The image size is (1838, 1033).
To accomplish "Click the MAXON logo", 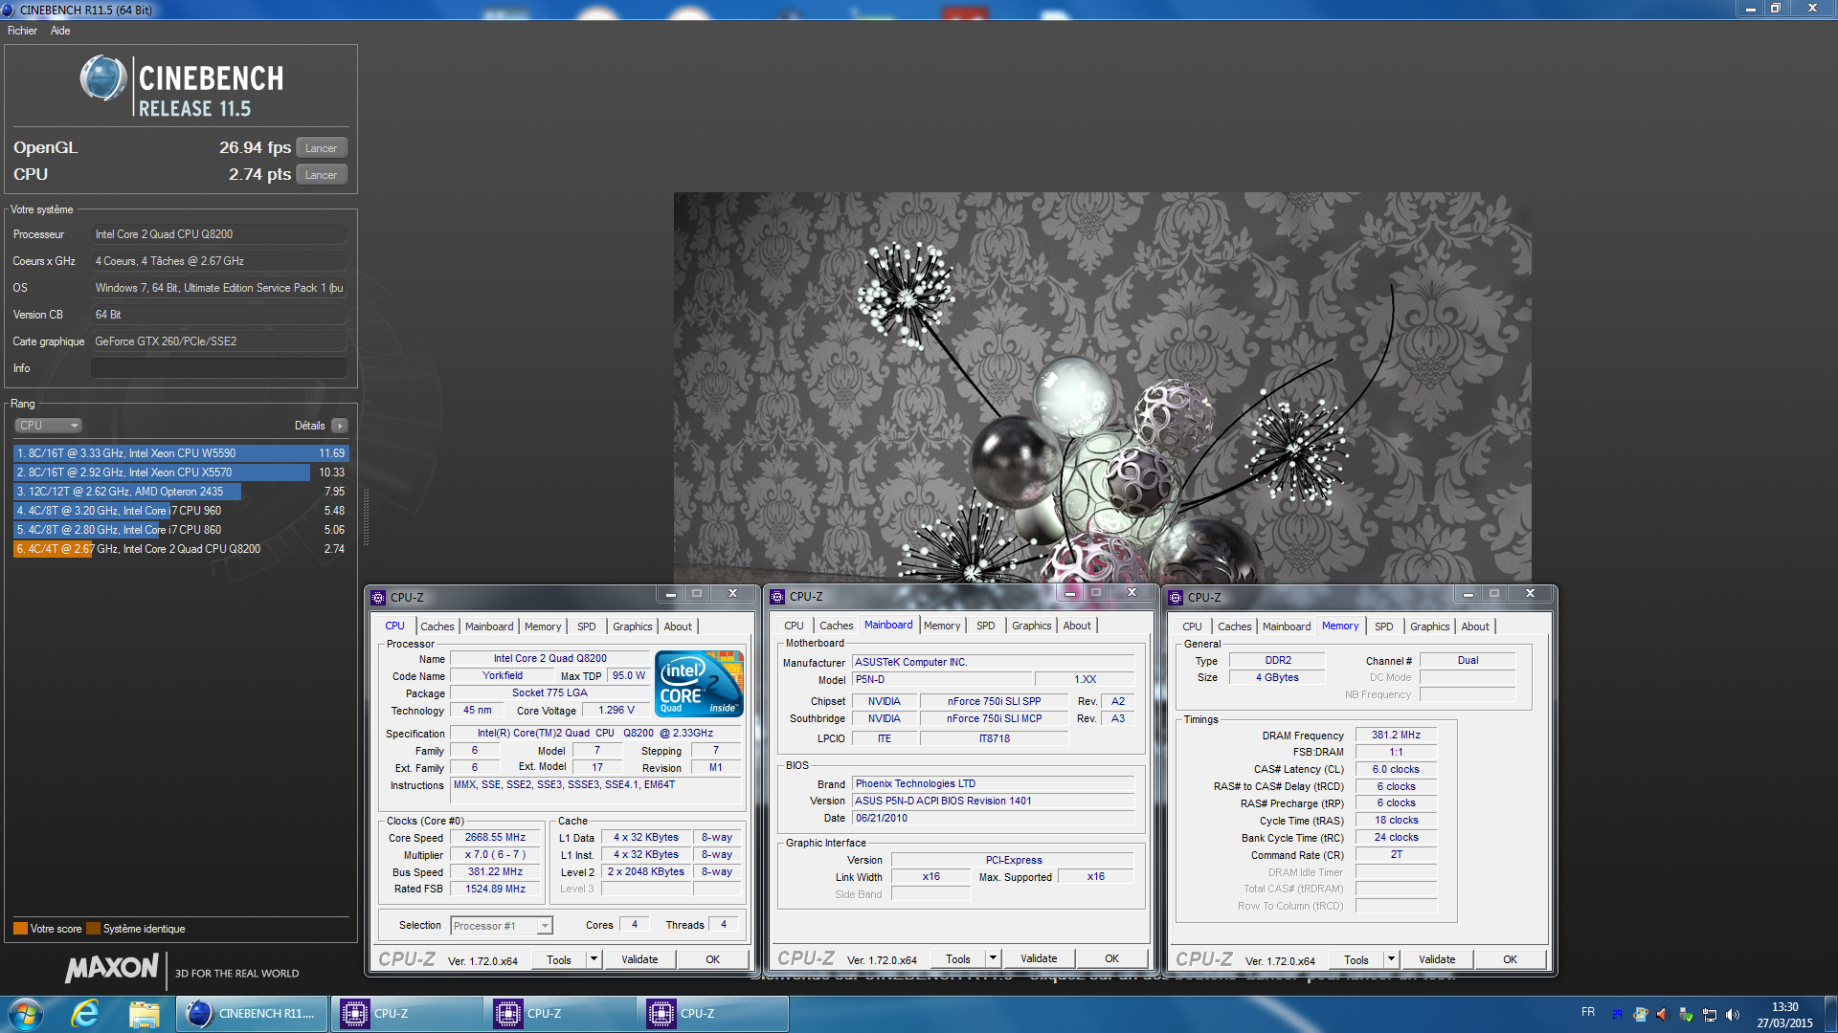I will click(x=111, y=969).
